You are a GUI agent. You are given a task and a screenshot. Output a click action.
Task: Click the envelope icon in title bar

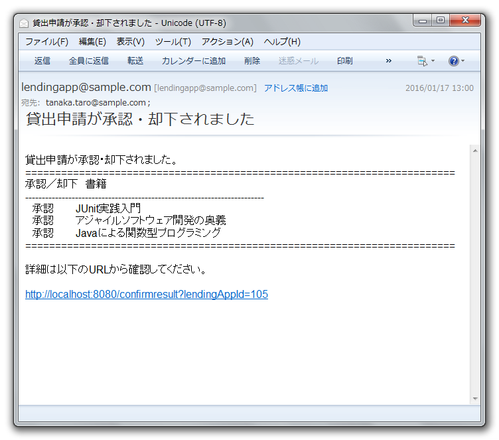click(24, 23)
